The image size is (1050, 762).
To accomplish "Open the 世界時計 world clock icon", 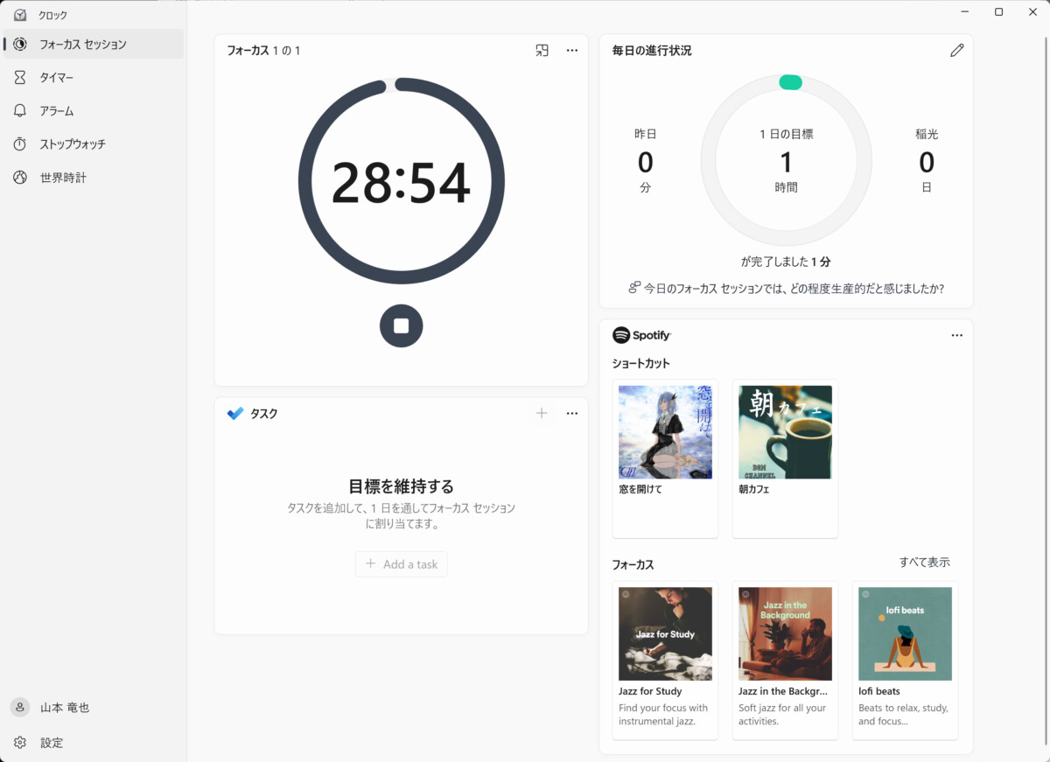I will (20, 178).
